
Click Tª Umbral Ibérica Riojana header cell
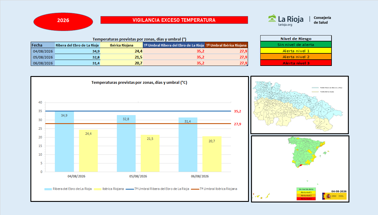(x=227, y=45)
